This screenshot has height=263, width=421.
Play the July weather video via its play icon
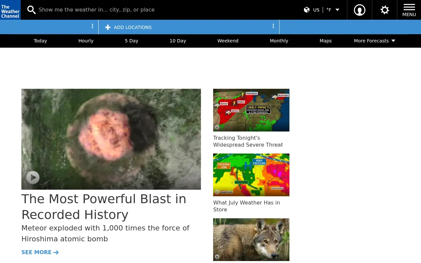click(x=217, y=192)
